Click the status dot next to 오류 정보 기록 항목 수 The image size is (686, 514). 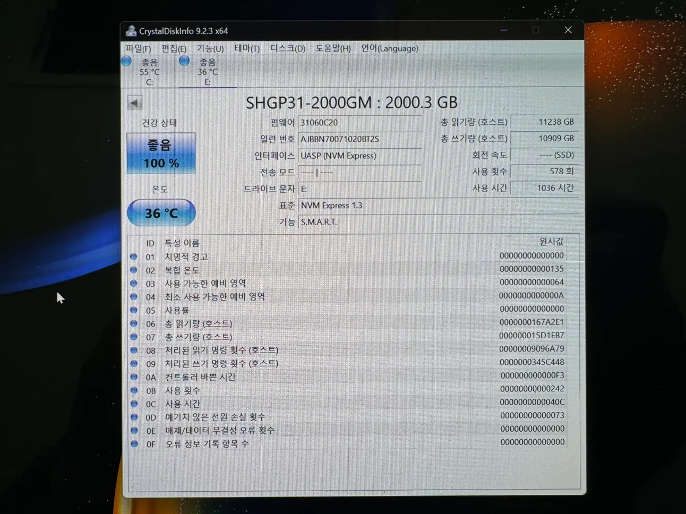(x=134, y=444)
